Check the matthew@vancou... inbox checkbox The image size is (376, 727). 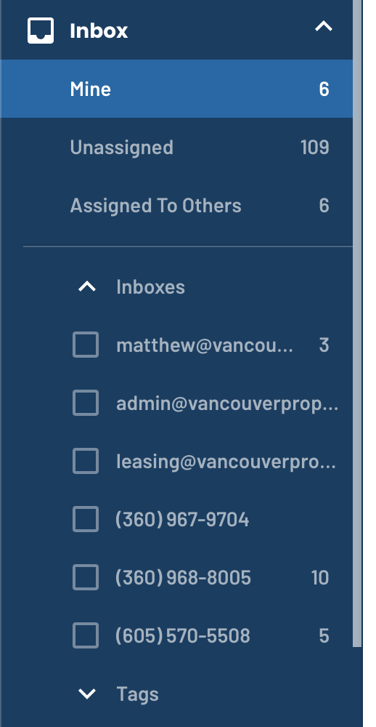[x=86, y=345]
